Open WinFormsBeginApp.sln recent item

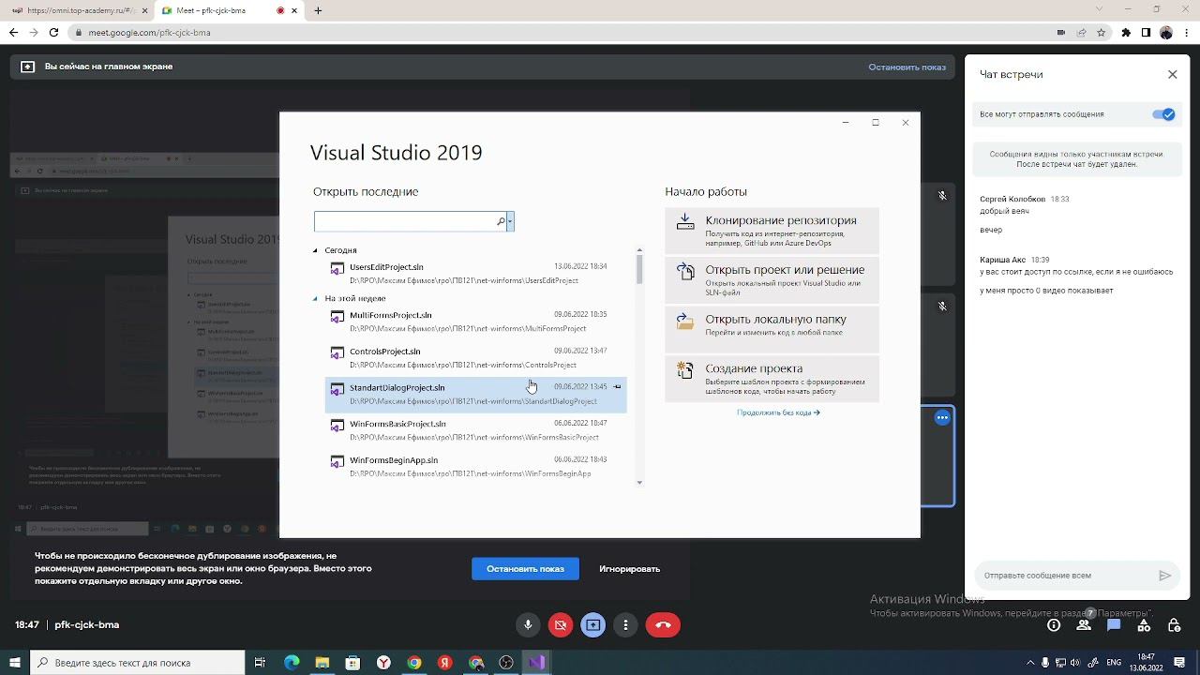[475, 466]
